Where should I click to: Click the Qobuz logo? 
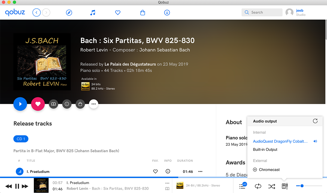pyautogui.click(x=15, y=13)
